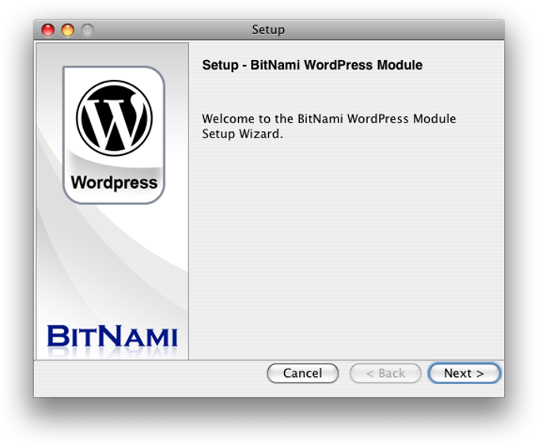
Task: Click the 'Setup' window title text
Action: coord(268,30)
